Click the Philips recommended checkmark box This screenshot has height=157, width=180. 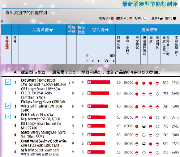(8, 106)
